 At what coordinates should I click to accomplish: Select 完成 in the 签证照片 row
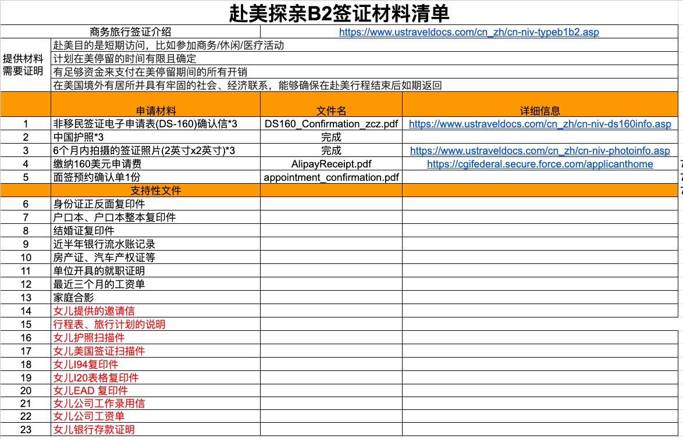pos(331,151)
